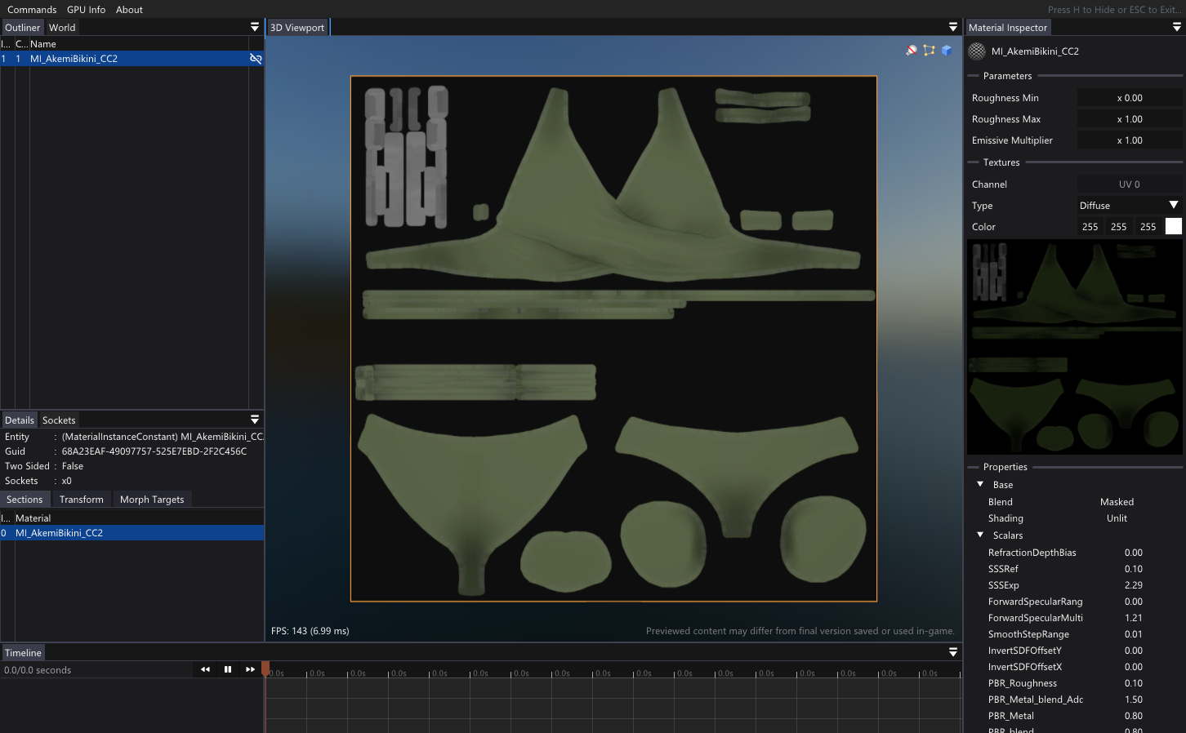Collapse the Base properties group
The width and height of the screenshot is (1186, 733).
980,485
